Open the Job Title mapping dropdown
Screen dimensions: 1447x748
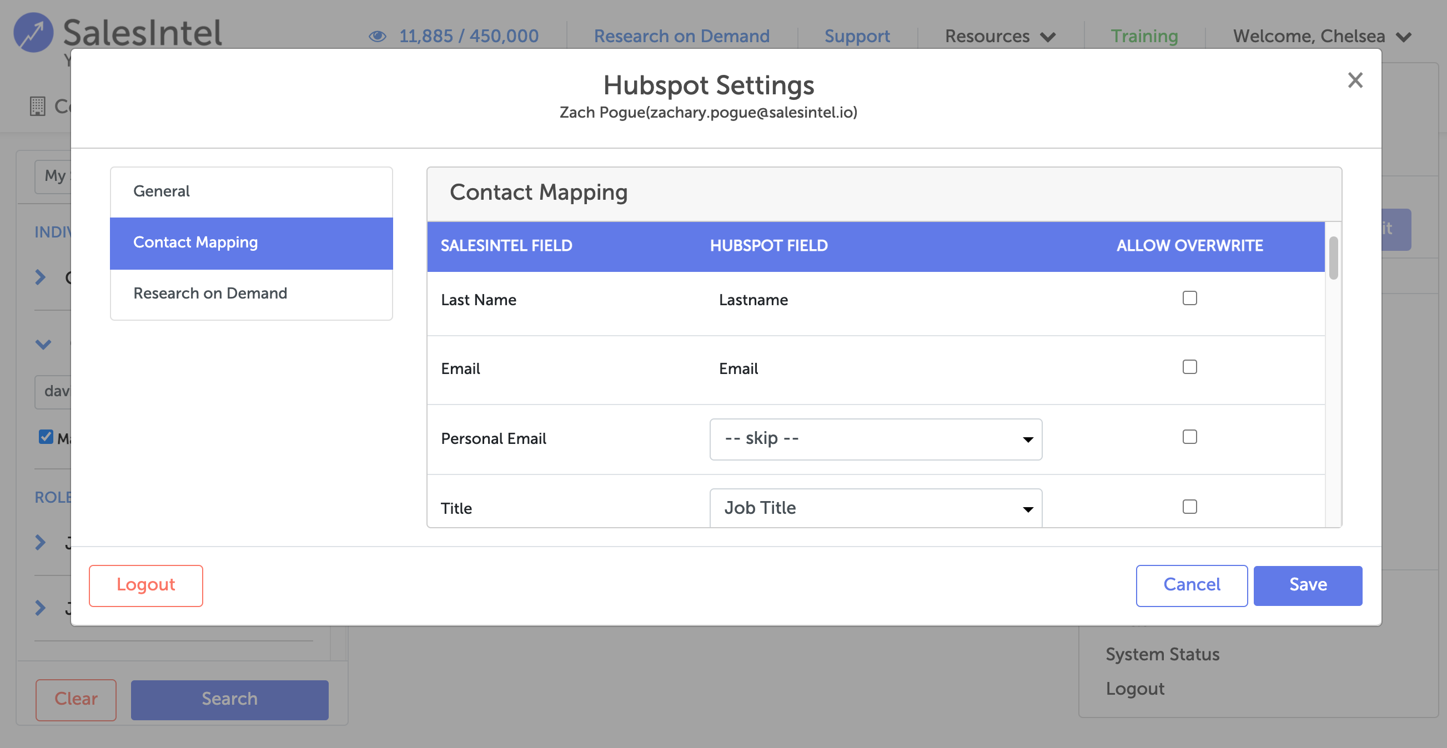coord(876,508)
